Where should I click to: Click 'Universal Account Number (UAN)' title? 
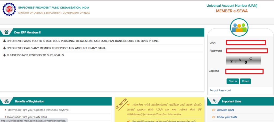232,6
